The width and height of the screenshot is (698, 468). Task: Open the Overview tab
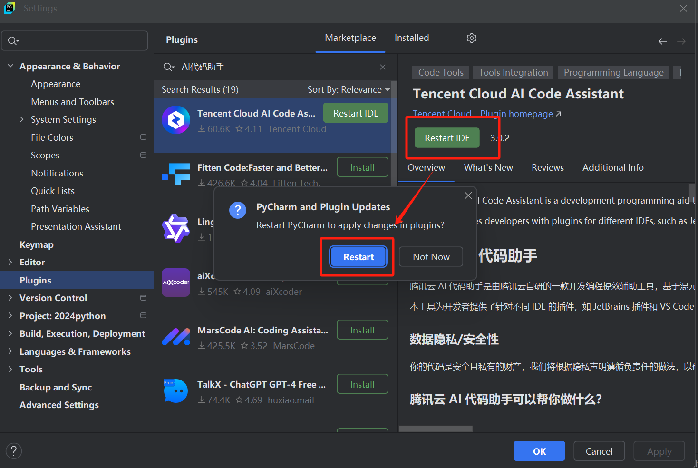[x=426, y=167]
